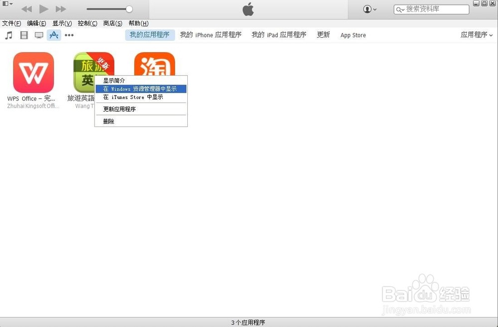Click the play button

[x=43, y=8]
